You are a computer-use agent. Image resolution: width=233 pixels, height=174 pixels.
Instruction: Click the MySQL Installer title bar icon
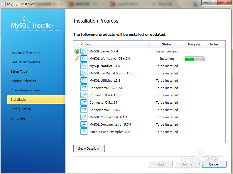[x=3, y=4]
